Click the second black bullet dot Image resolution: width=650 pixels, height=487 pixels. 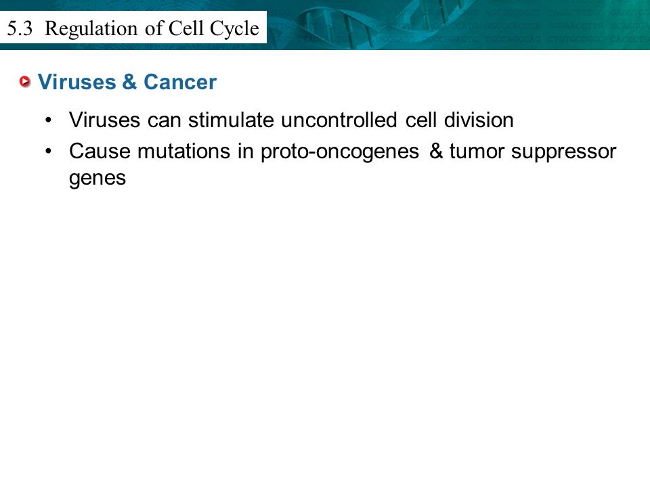49,152
